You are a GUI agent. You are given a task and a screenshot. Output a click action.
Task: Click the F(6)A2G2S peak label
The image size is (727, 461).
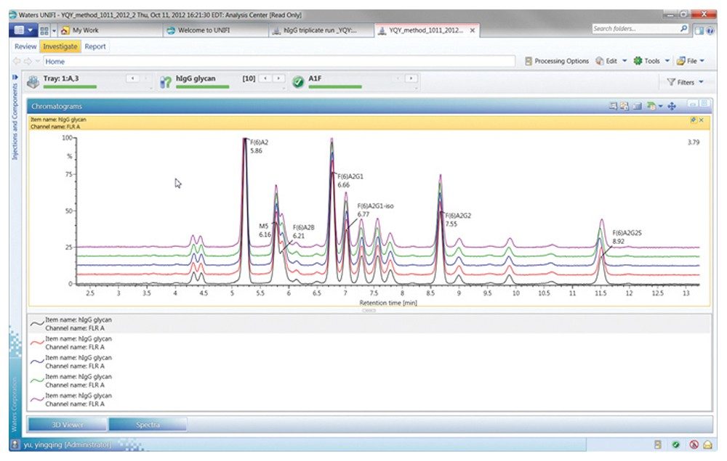(627, 233)
